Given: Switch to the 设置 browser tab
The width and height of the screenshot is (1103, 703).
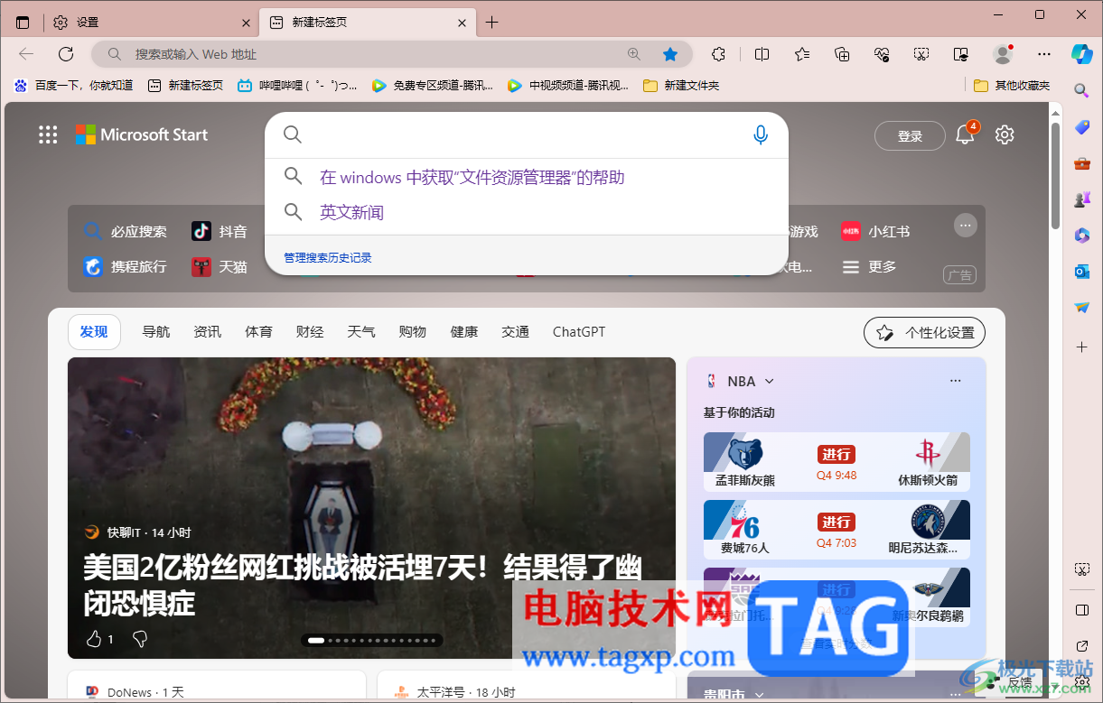Looking at the screenshot, I should click(150, 23).
